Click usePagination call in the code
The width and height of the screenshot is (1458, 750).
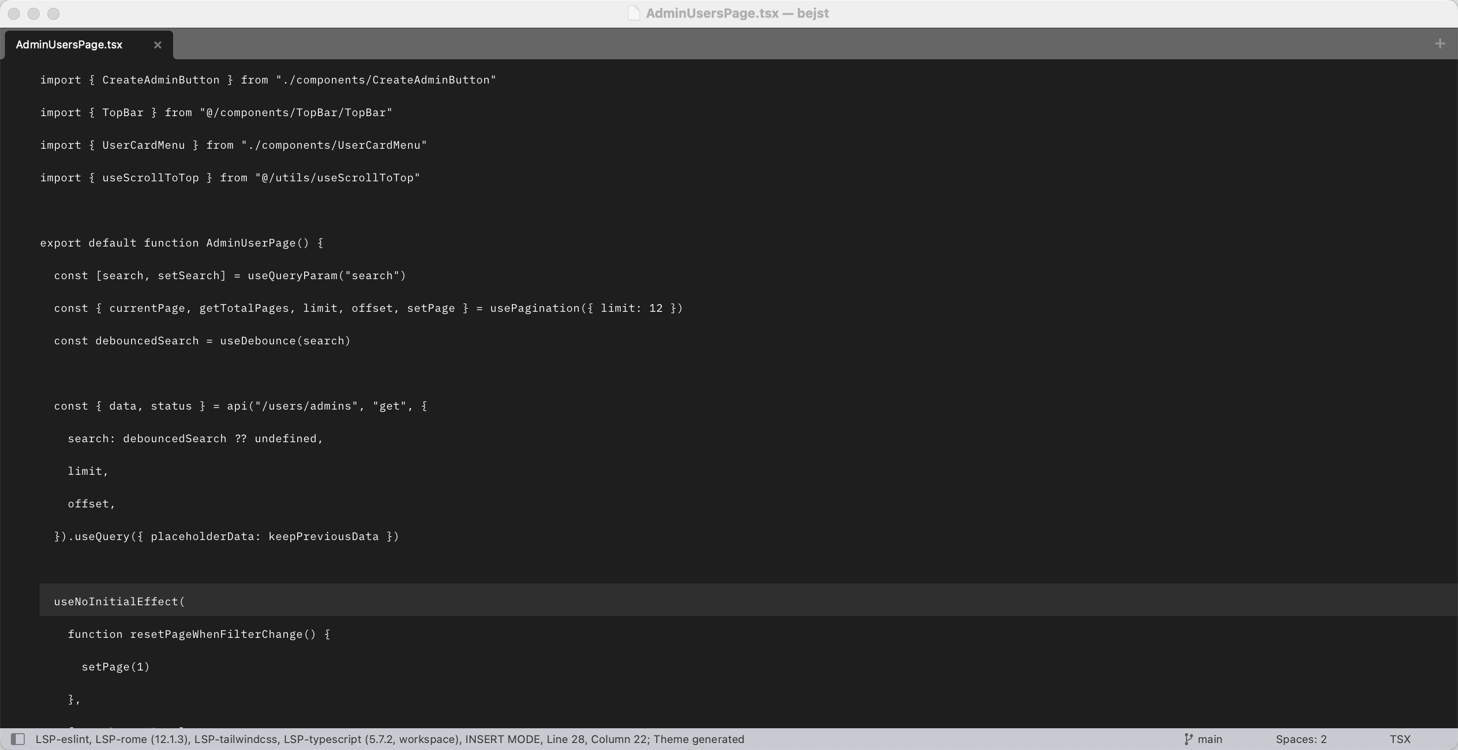click(x=535, y=308)
